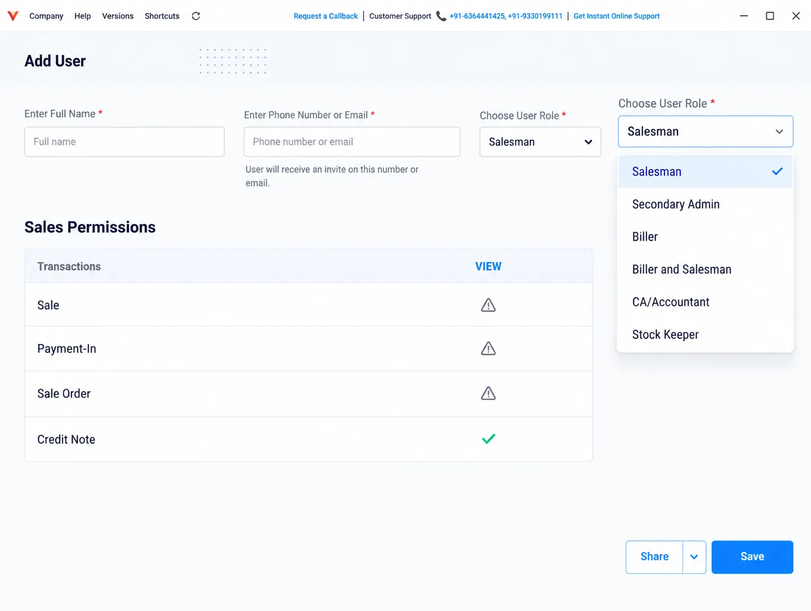Select the checked Salesman role option

tap(705, 172)
